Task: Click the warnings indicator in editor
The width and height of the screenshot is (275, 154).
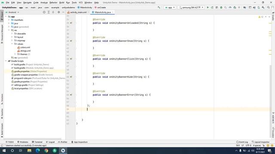Action: click(x=261, y=17)
